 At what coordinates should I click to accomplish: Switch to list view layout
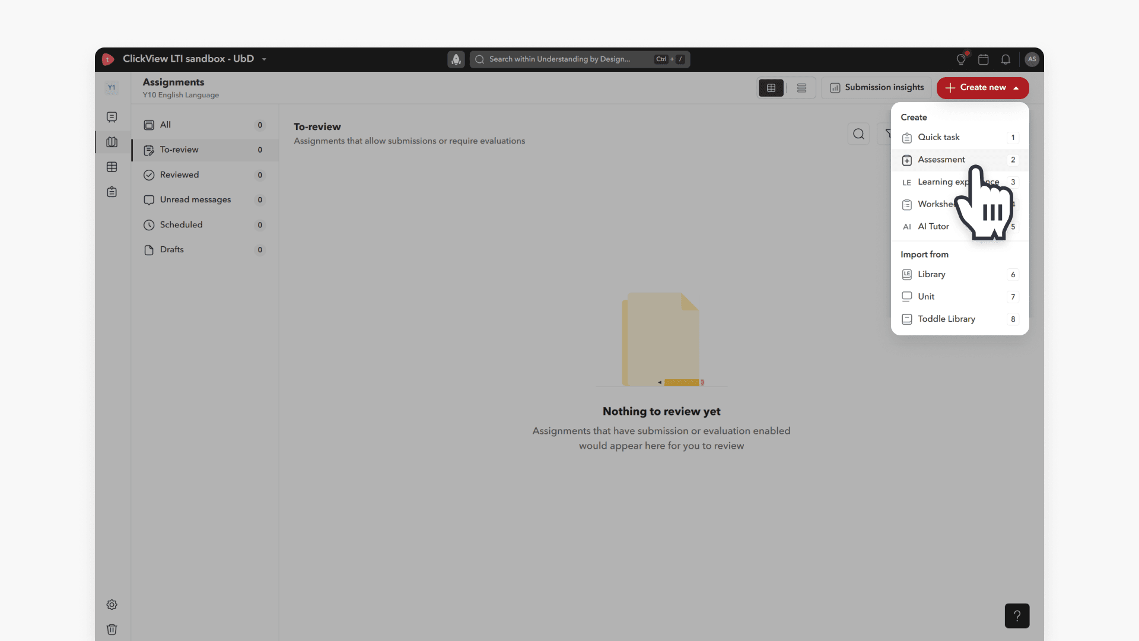coord(801,88)
